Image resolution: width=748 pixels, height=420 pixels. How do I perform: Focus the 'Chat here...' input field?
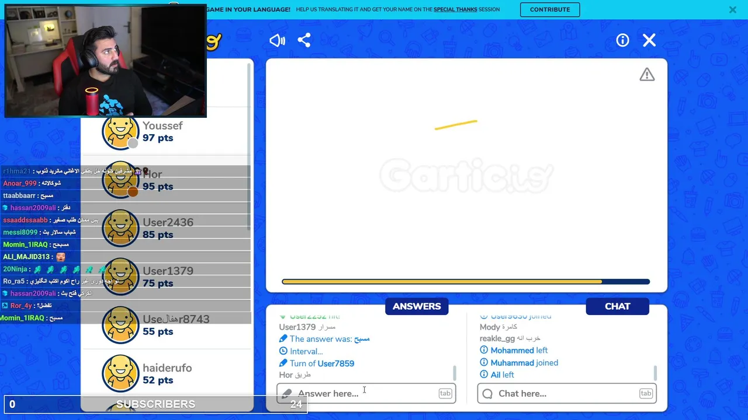(x=567, y=393)
